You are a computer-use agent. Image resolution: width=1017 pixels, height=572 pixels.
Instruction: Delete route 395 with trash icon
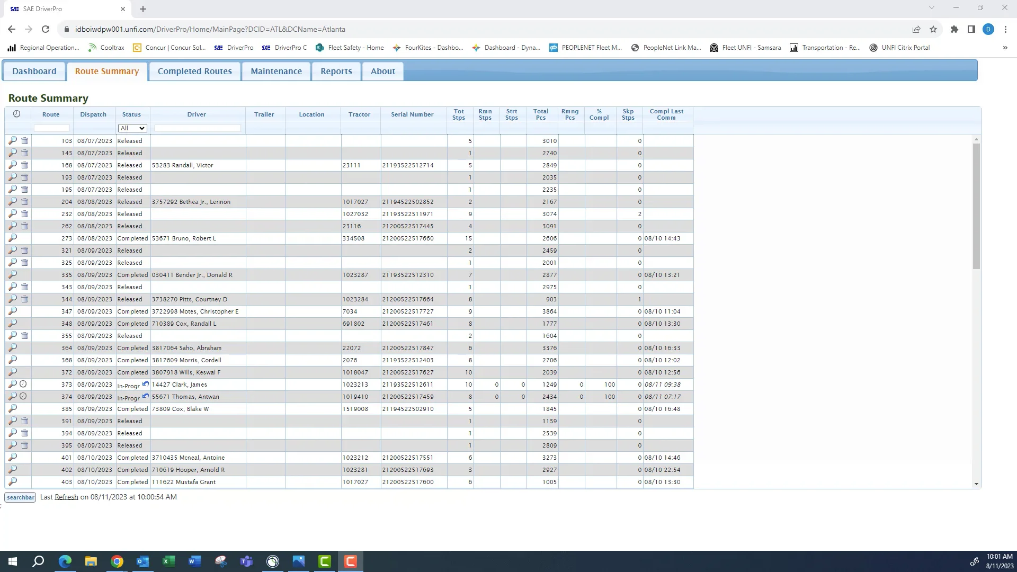24,445
